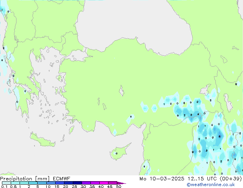The height and width of the screenshot is (188, 243).
Task: Click the 'Precipitation [mm]' title text
Action: pyautogui.click(x=25, y=179)
